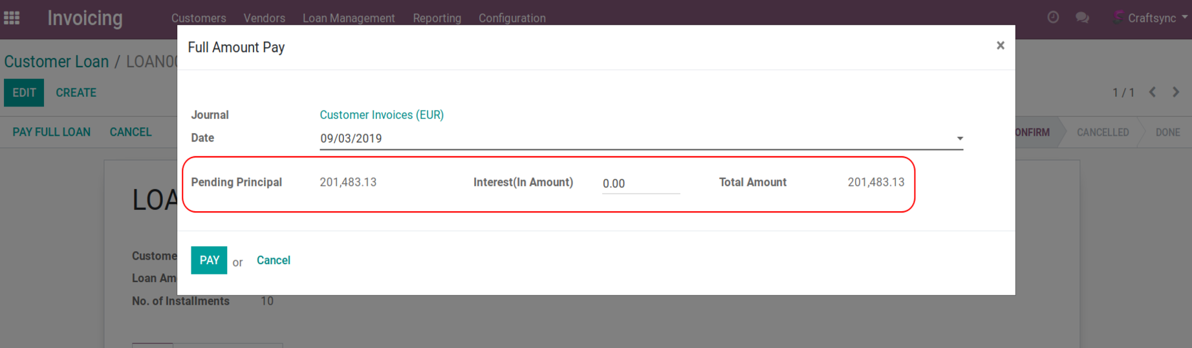Open the Configuration menu
1192x348 pixels.
[x=512, y=18]
